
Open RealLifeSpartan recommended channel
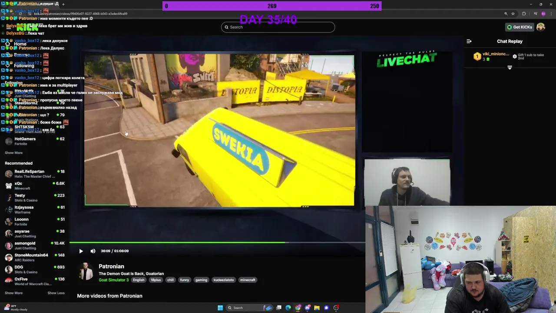pos(35,174)
